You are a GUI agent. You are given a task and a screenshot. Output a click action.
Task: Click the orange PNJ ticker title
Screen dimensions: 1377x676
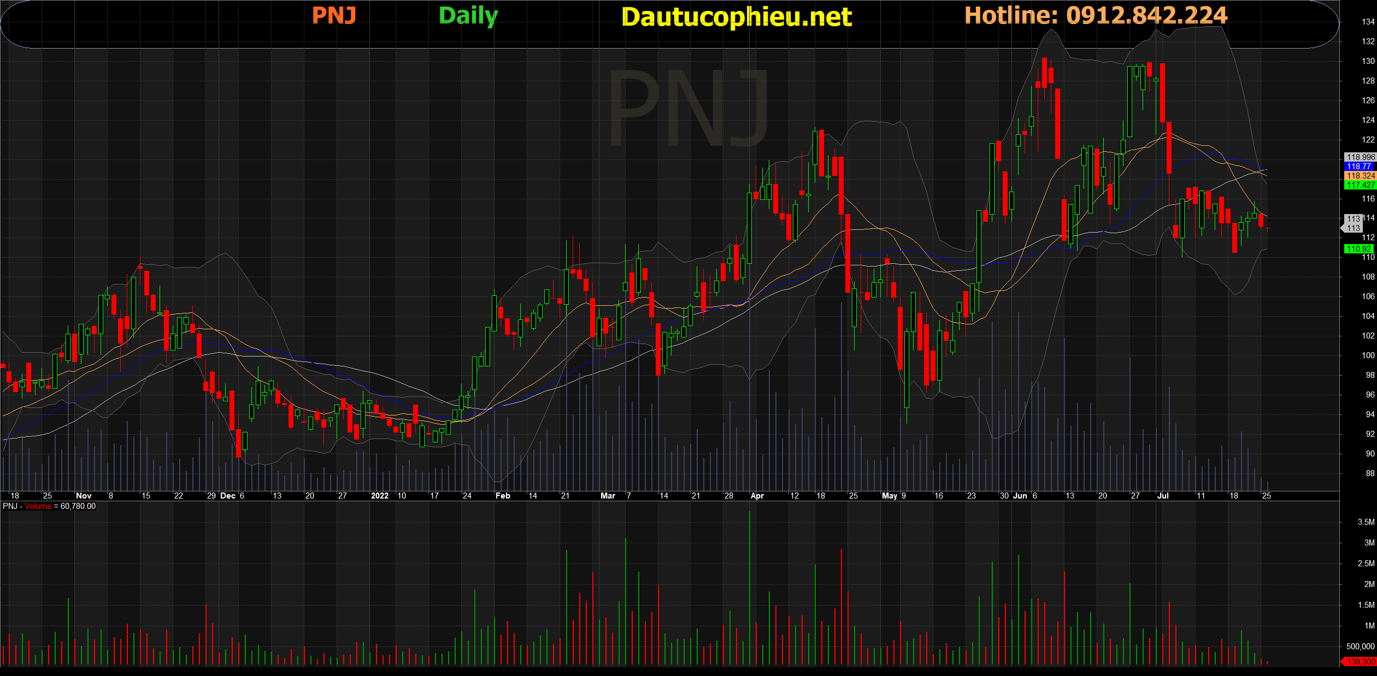(334, 15)
